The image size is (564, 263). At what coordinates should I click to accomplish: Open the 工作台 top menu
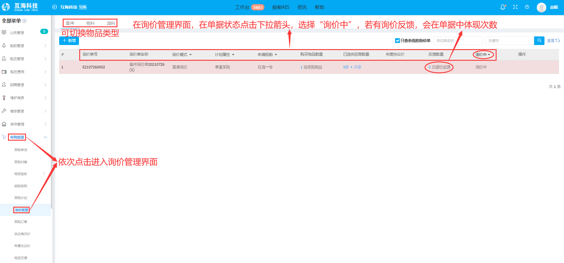[242, 7]
